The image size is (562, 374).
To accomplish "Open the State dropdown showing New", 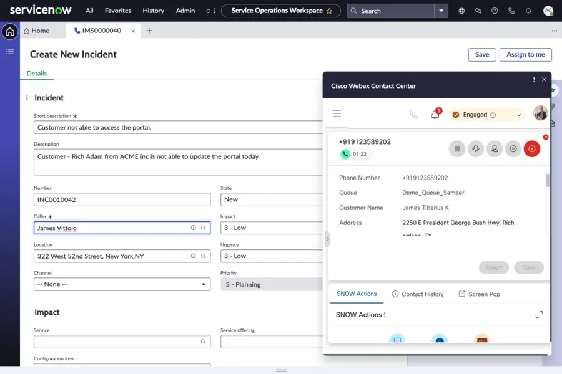I will [x=272, y=199].
